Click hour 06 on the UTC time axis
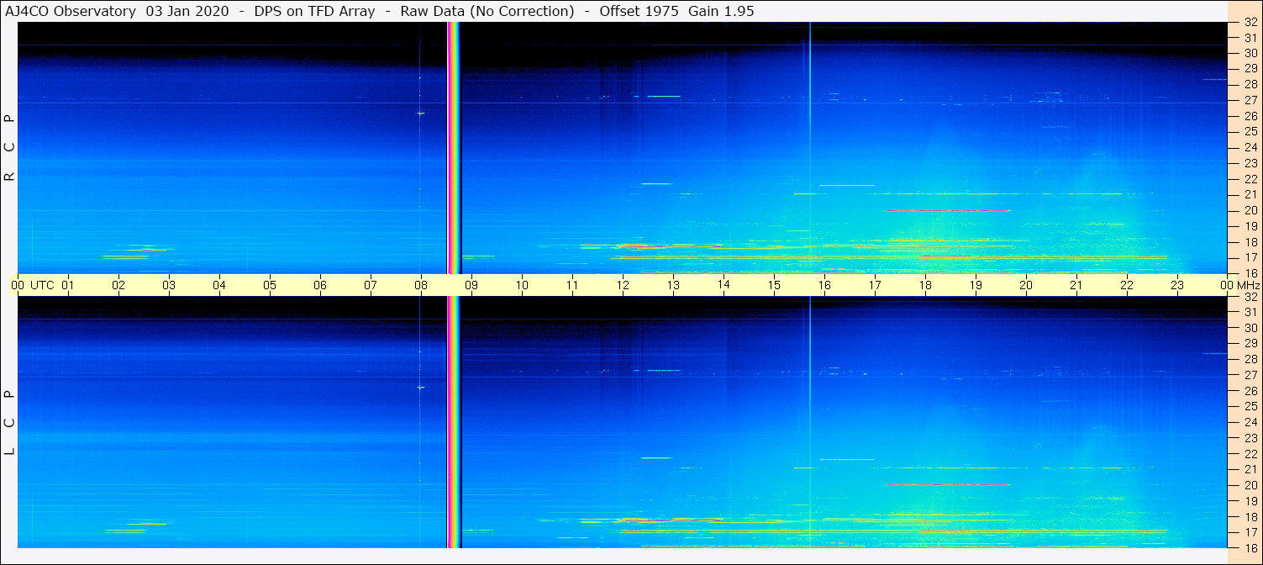The image size is (1263, 565). (320, 285)
